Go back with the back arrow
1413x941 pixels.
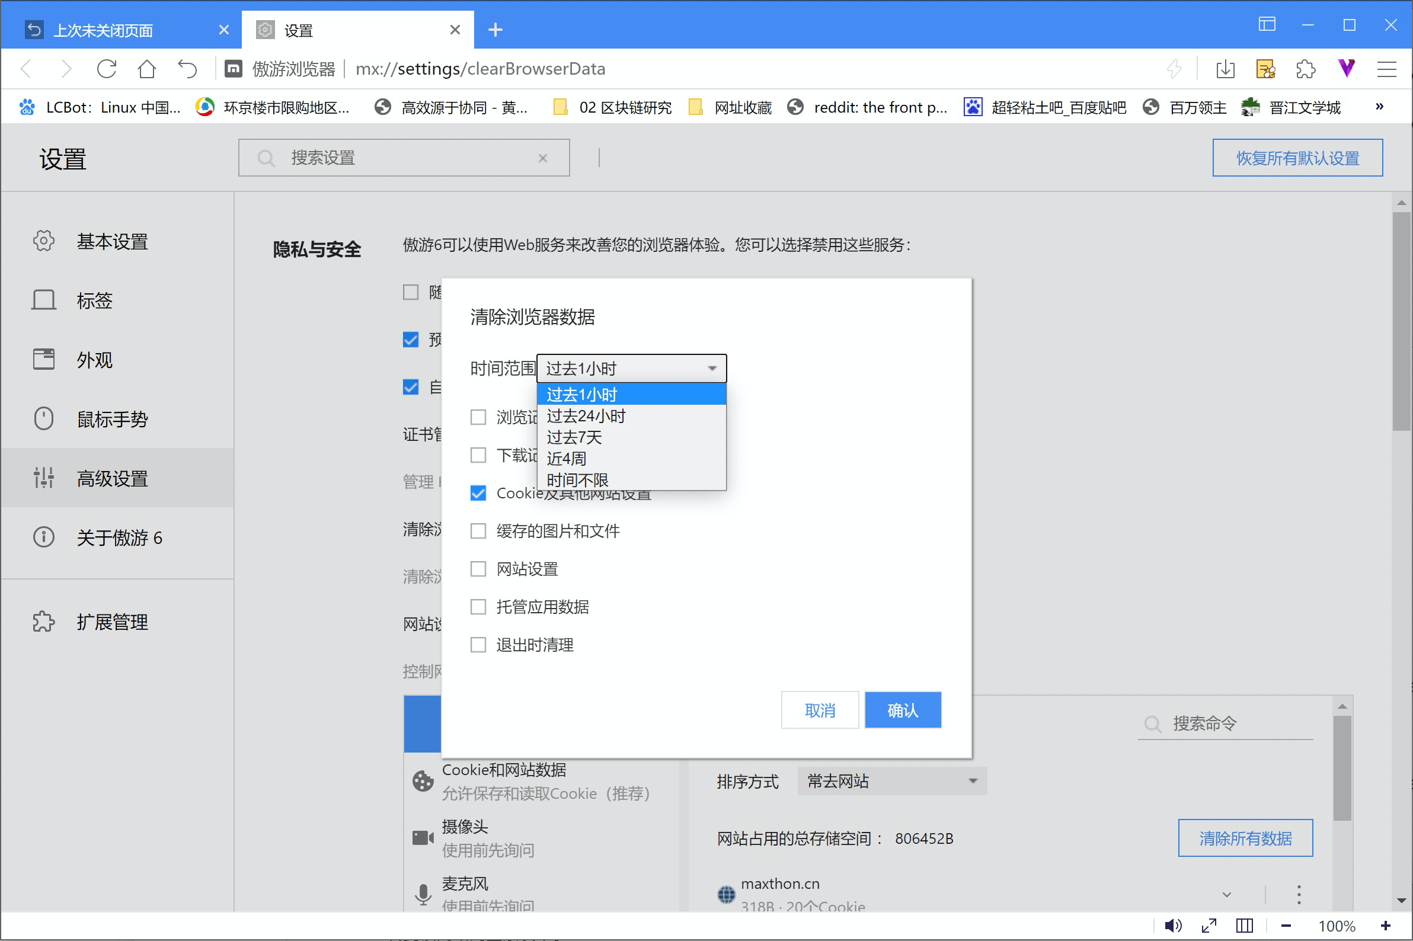(x=26, y=69)
